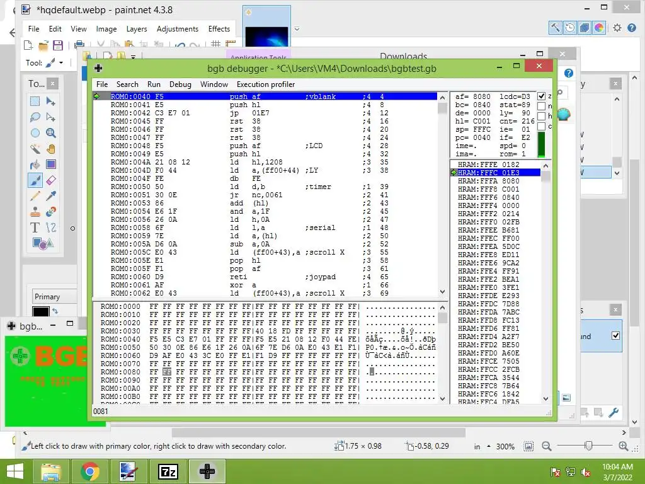Select the Paint Bucket tool
Viewport: 645px width, 484px height.
point(35,164)
